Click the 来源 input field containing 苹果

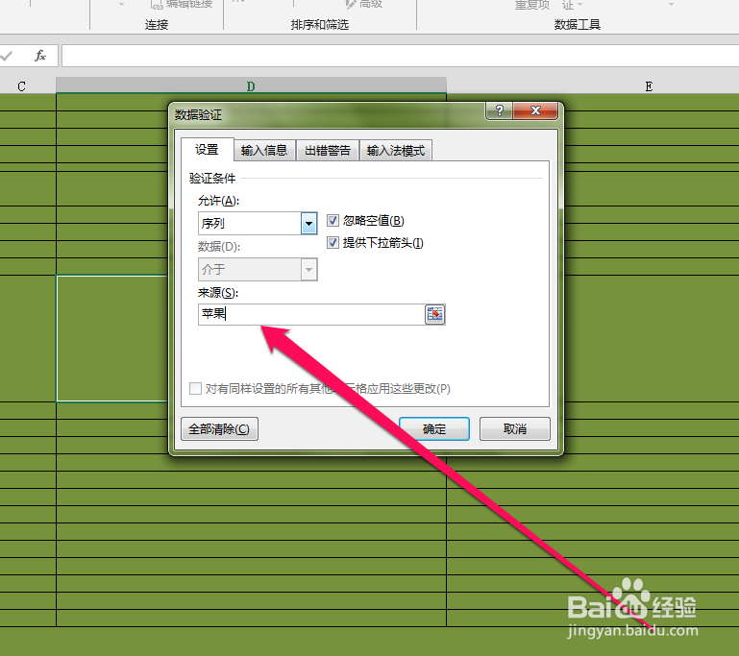[311, 314]
